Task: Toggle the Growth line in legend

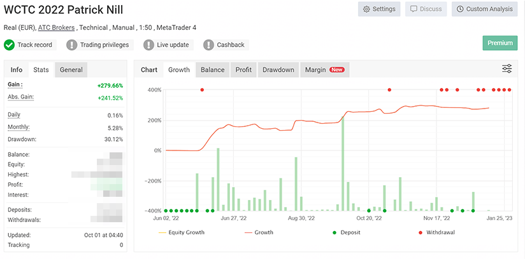Action: pos(258,232)
